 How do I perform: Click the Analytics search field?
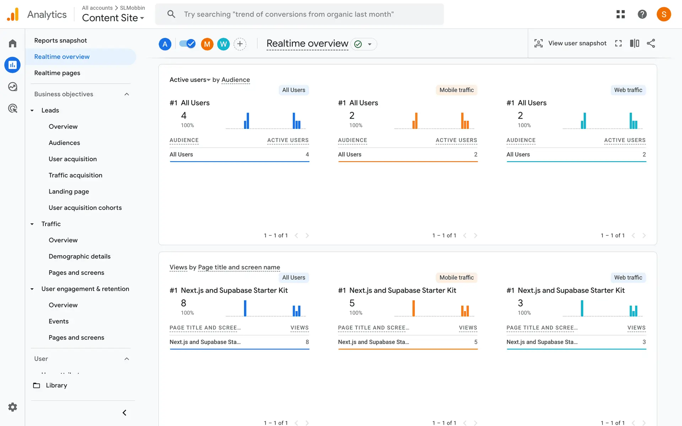[299, 14]
